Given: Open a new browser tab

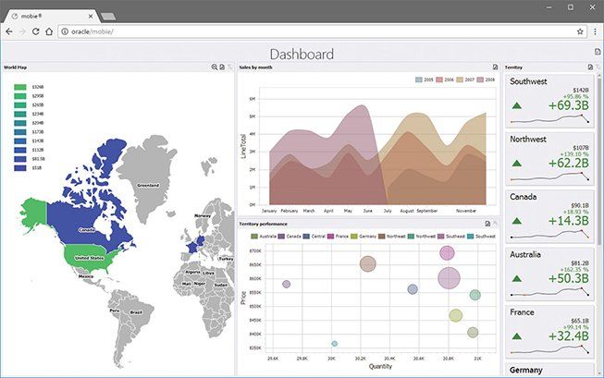Looking at the screenshot, I should (x=108, y=16).
